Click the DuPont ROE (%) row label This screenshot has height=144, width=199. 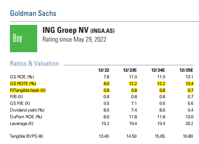tap(26, 117)
